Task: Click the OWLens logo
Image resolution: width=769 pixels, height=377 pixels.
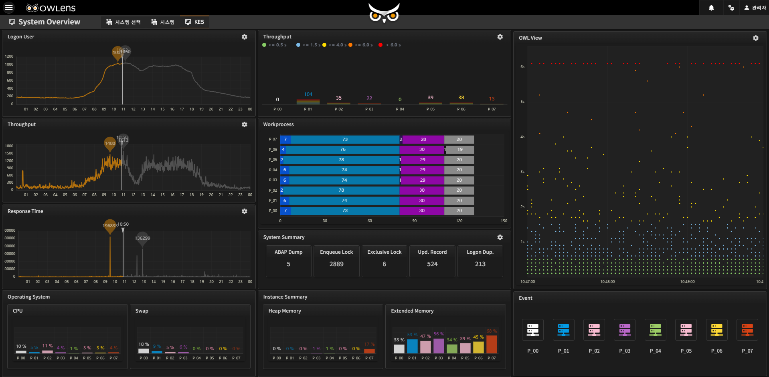Action: [51, 8]
